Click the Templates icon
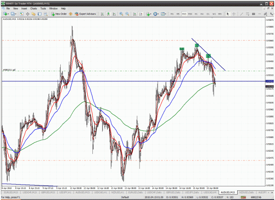This screenshot has height=200, width=275. (162, 14)
